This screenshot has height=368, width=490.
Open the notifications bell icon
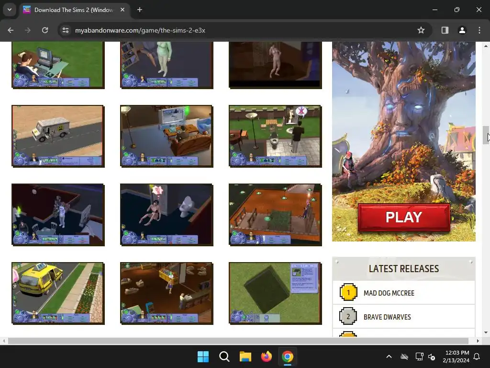[x=477, y=356]
